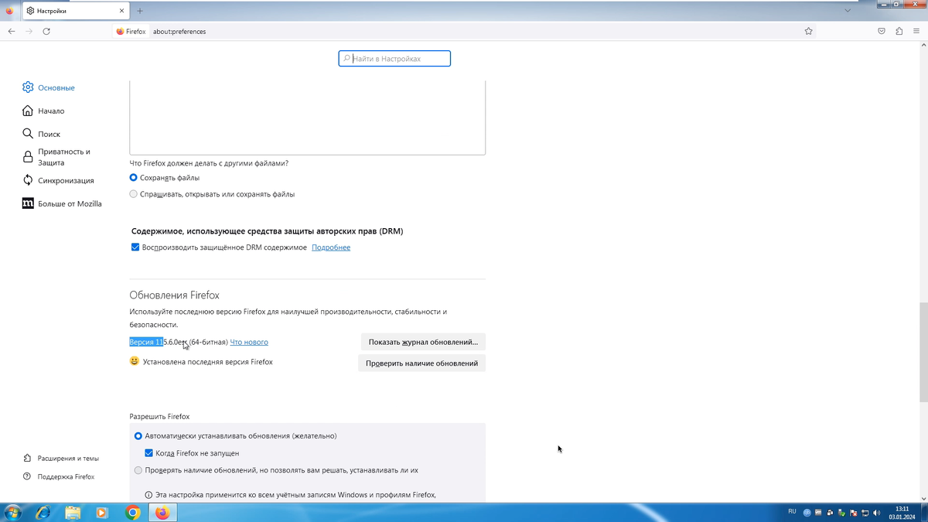Click the taskbar clock showing 13:11
Viewport: 928px width, 522px height.
coord(902,513)
